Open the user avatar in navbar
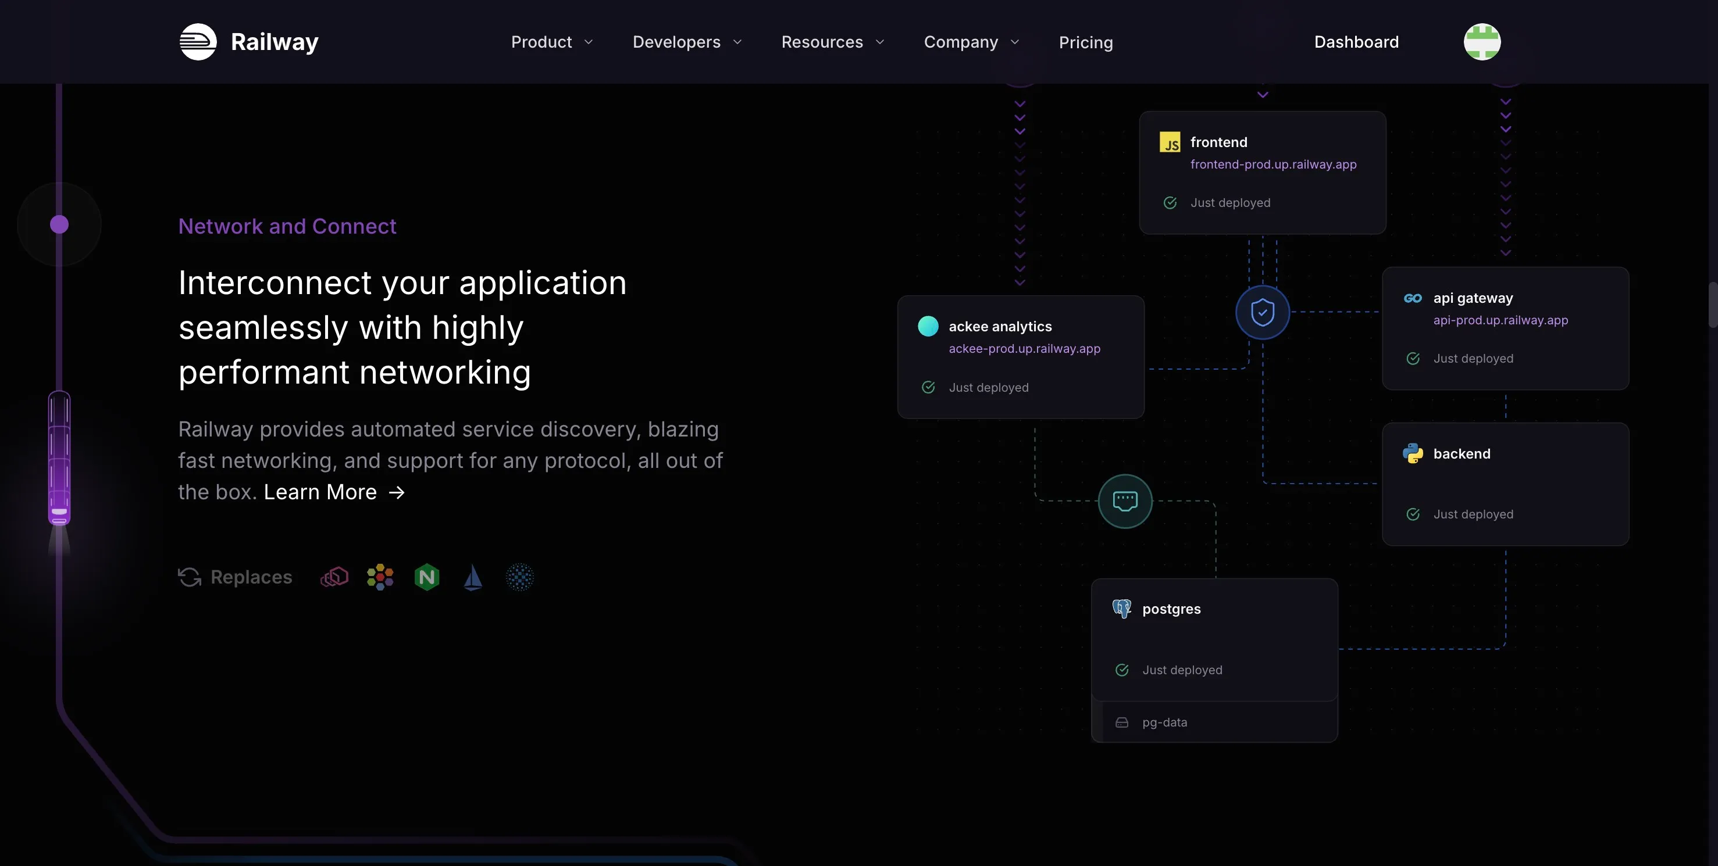Viewport: 1718px width, 866px height. (x=1482, y=42)
